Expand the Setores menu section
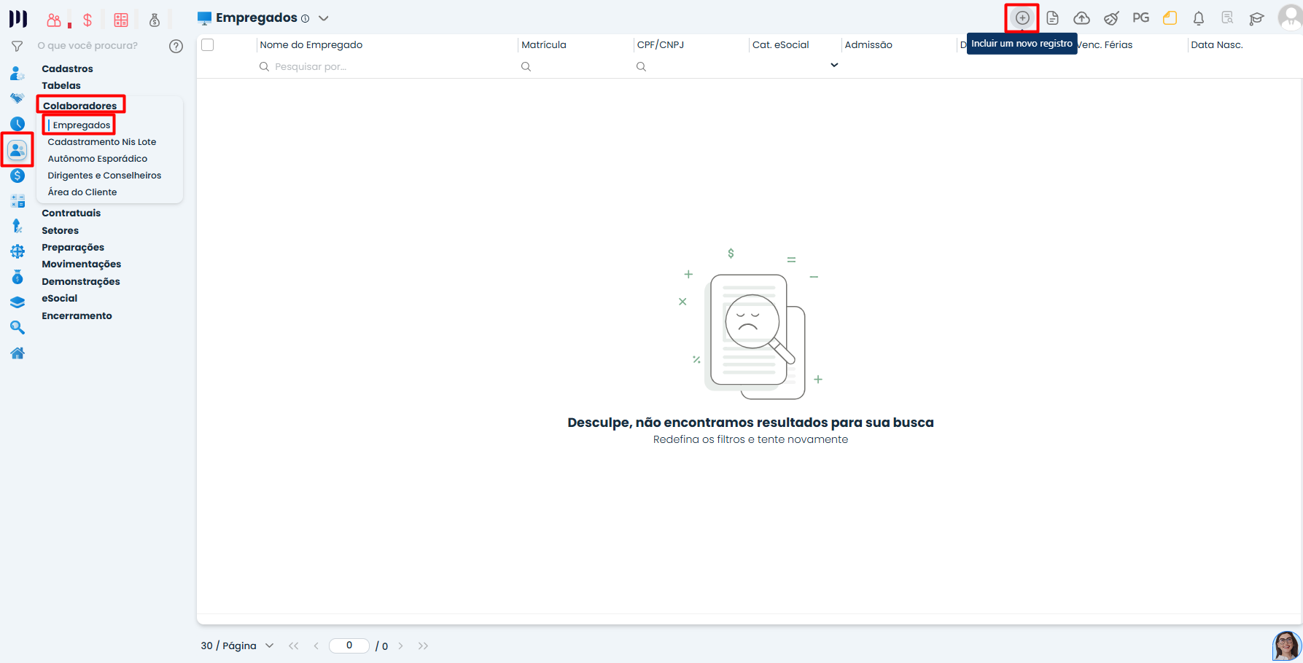The height and width of the screenshot is (663, 1303). click(x=60, y=230)
